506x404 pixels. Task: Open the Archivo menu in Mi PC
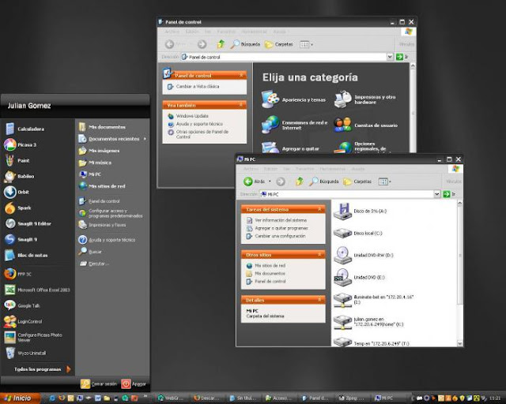point(251,169)
